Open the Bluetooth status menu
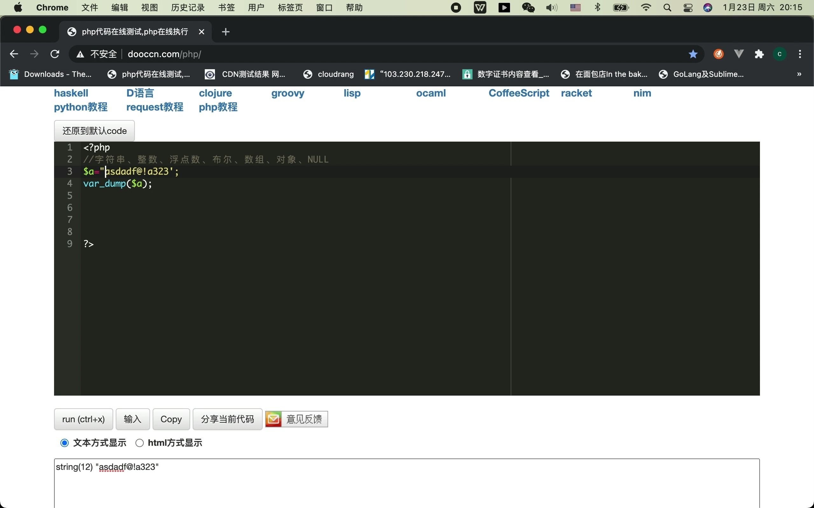 pyautogui.click(x=598, y=7)
